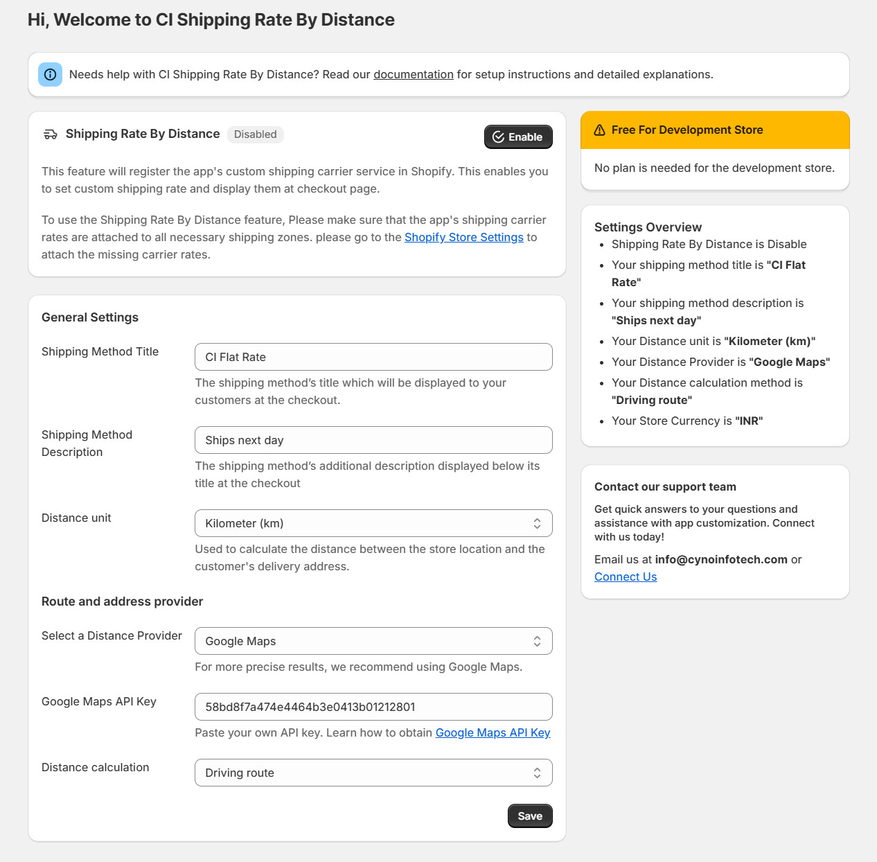
Task: Expand the Distance calculation dropdown
Action: [x=373, y=773]
